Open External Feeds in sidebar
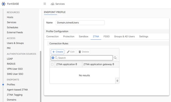 (x=15, y=32)
